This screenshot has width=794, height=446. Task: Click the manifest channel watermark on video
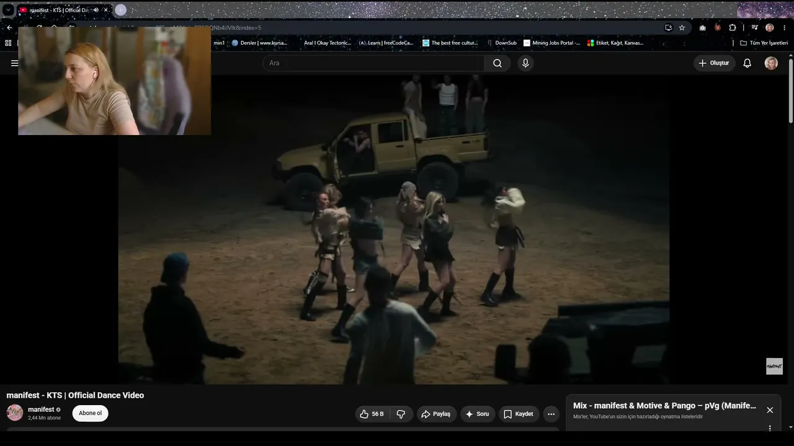click(774, 366)
